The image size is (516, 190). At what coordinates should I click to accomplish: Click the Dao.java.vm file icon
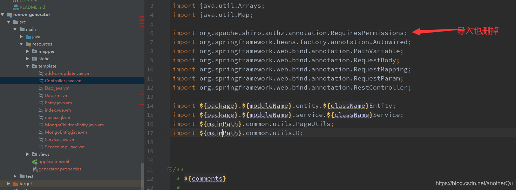(41, 88)
